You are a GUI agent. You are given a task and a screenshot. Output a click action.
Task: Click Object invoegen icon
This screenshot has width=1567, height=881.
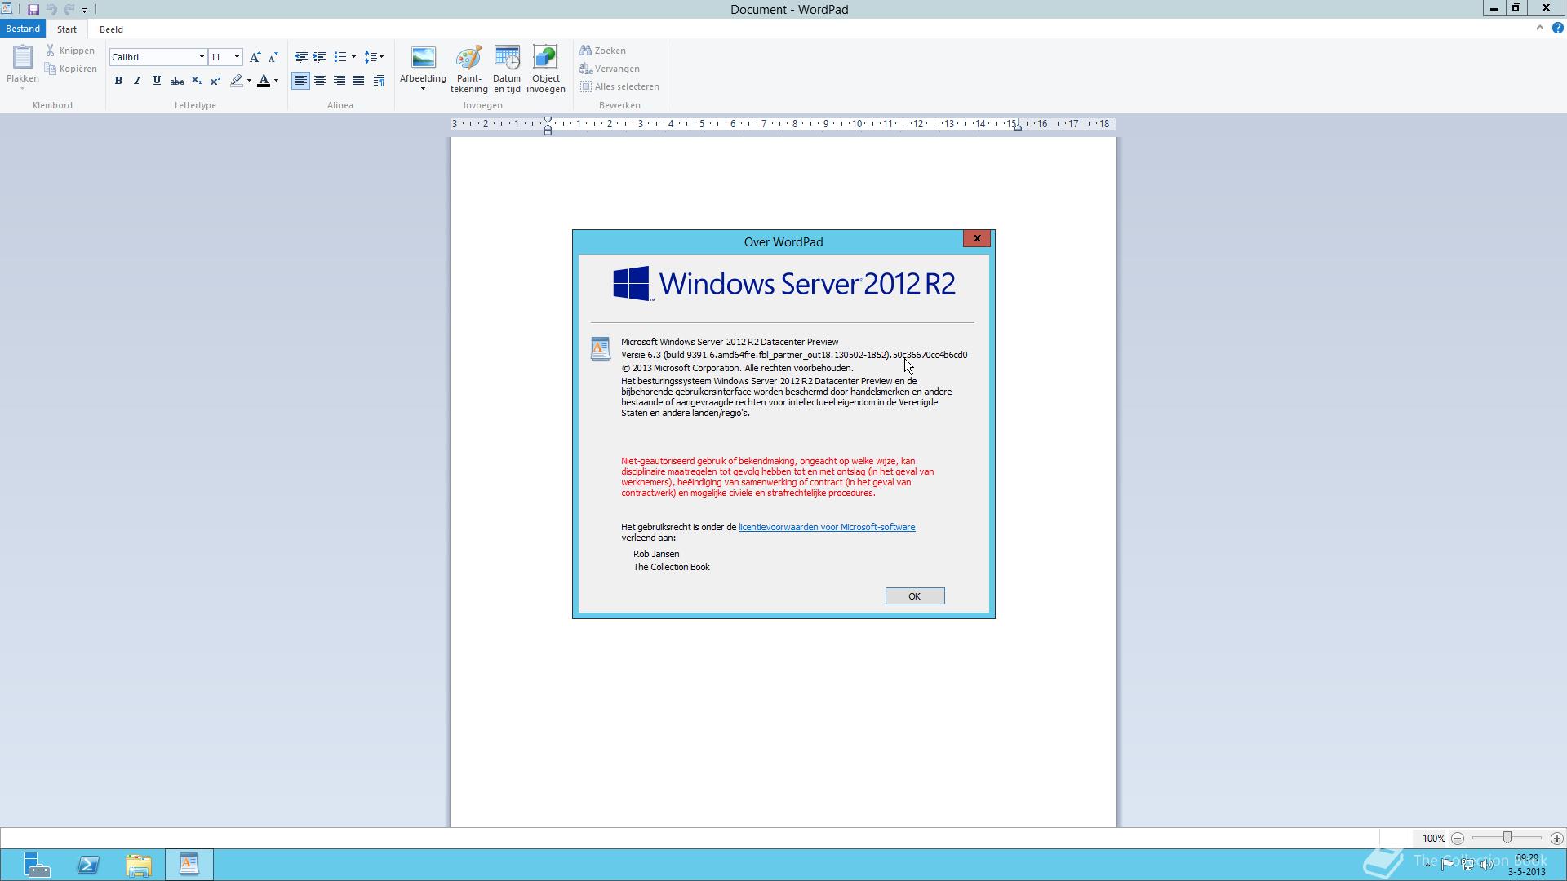(545, 69)
